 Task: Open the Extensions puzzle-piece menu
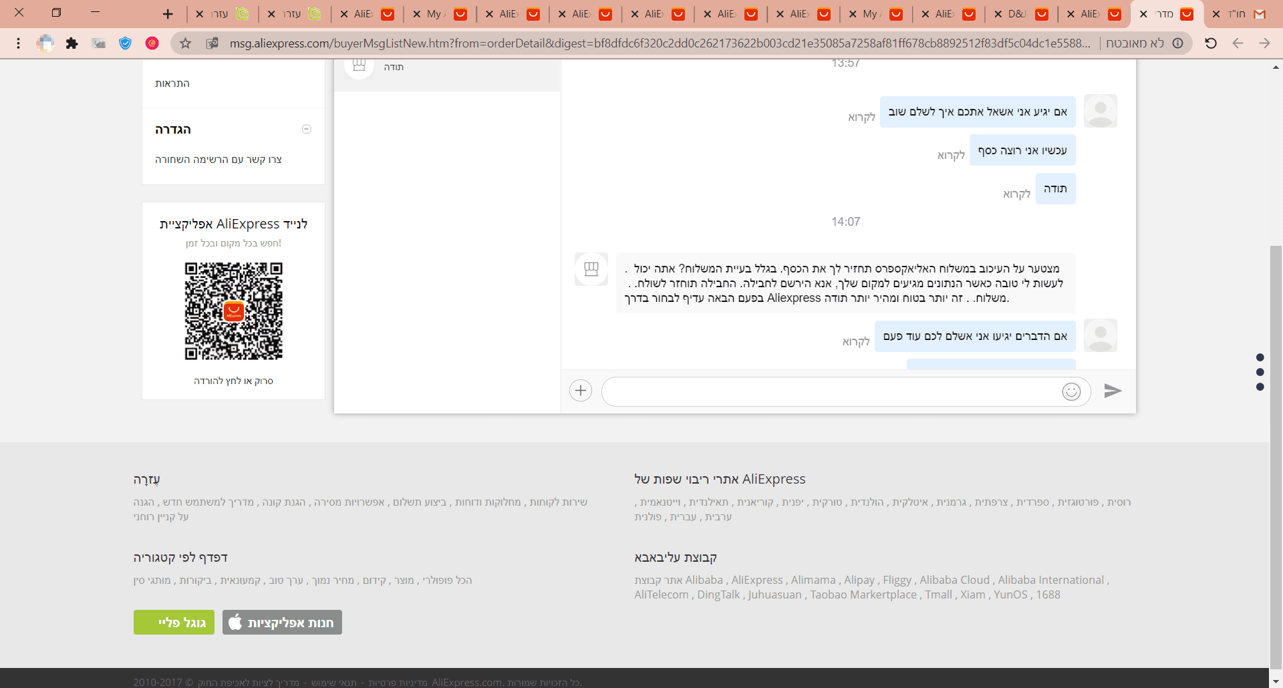72,43
